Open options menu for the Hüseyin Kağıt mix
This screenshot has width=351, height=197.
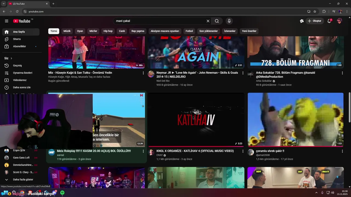(x=143, y=73)
